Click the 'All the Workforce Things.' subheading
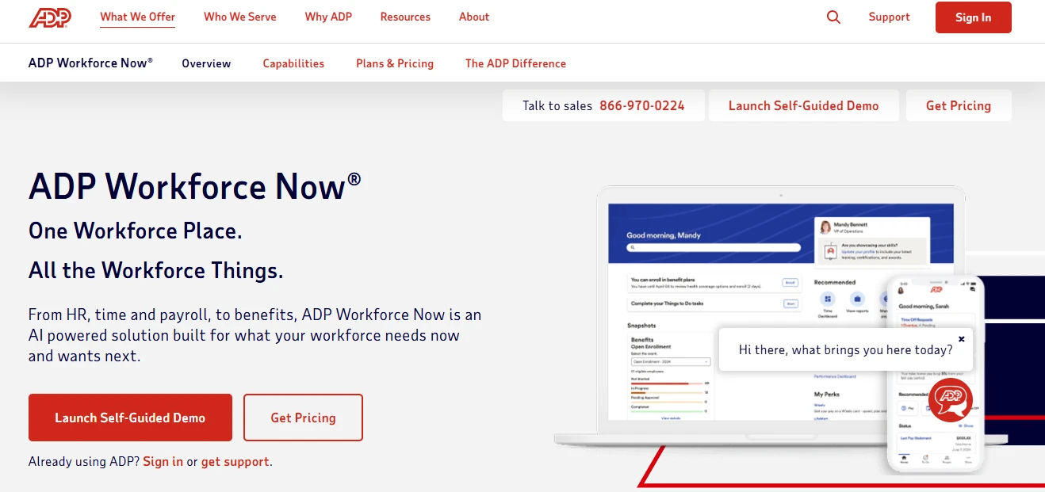1045x492 pixels. (x=155, y=270)
